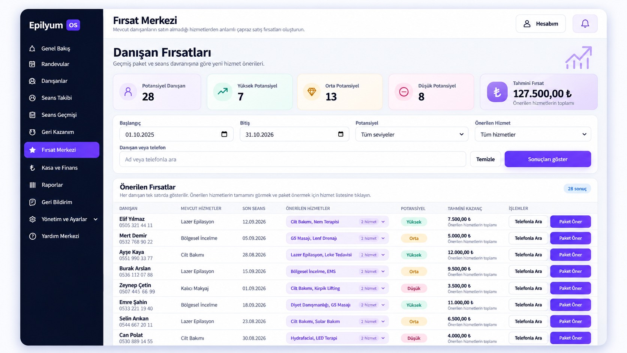Click the Geri Bildirim sidebar icon
This screenshot has height=353, width=627.
coord(32,202)
